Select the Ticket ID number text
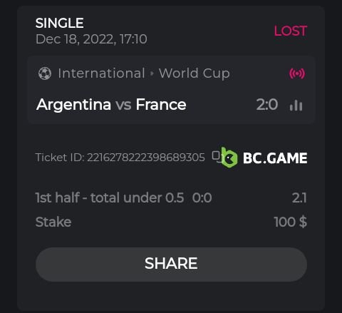 pos(146,158)
